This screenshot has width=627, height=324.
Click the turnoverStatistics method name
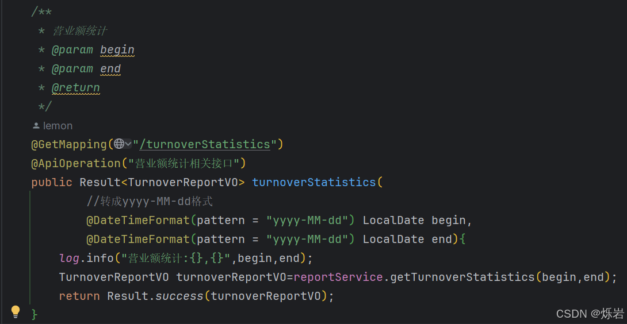(x=314, y=182)
